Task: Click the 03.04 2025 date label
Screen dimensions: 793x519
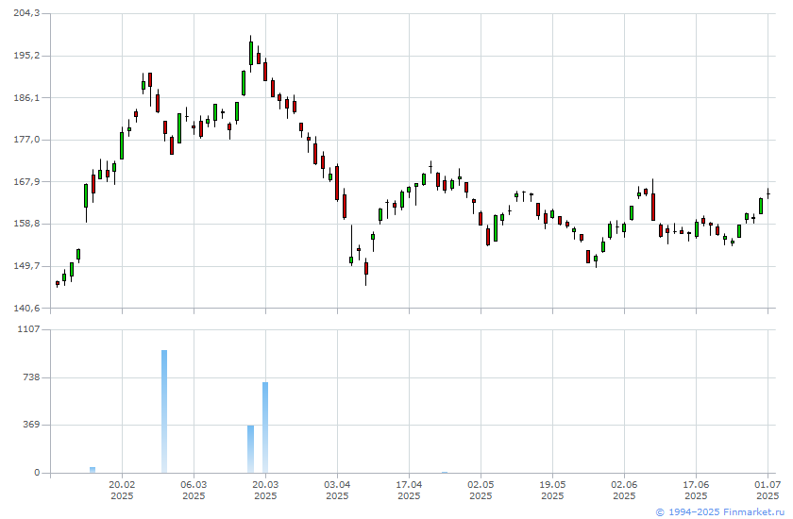Action: coord(337,490)
